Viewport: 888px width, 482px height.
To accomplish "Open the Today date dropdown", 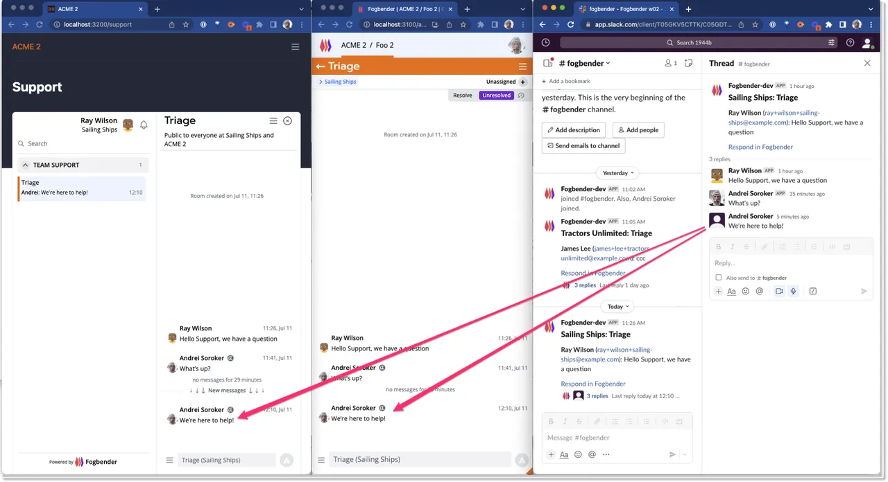I will coord(618,307).
